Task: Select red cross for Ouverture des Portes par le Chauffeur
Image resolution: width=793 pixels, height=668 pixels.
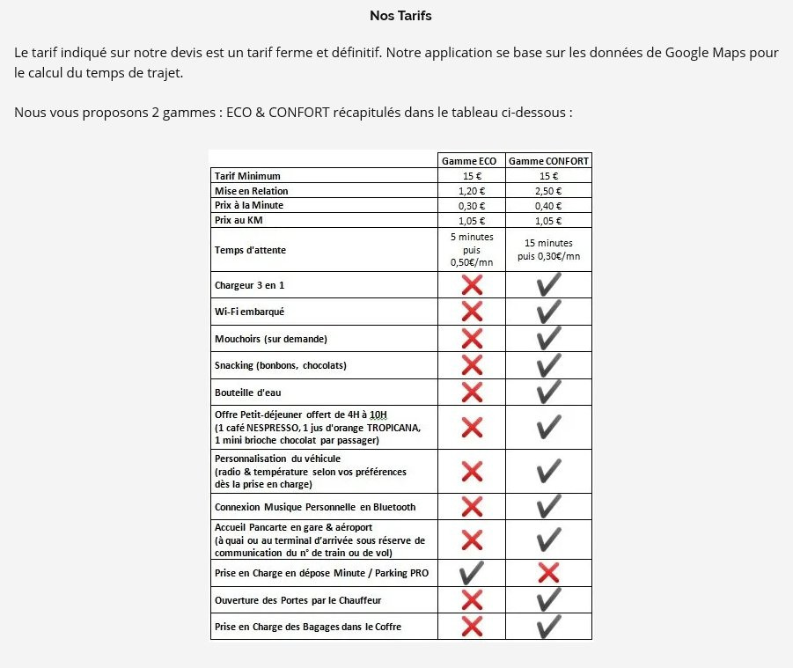Action: pyautogui.click(x=472, y=599)
